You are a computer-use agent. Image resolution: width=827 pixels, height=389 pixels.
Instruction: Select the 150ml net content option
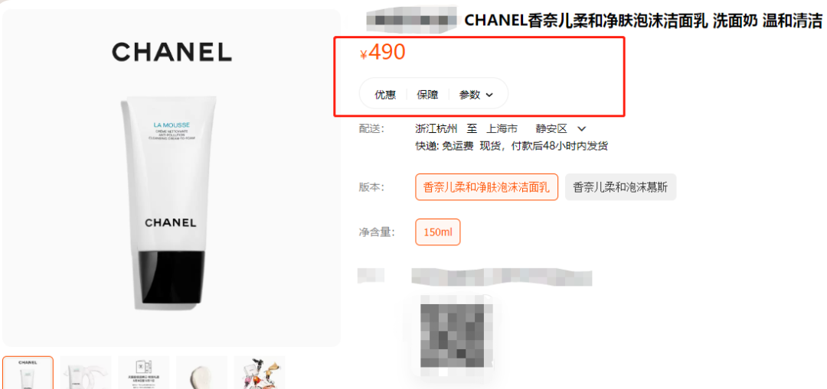(438, 232)
